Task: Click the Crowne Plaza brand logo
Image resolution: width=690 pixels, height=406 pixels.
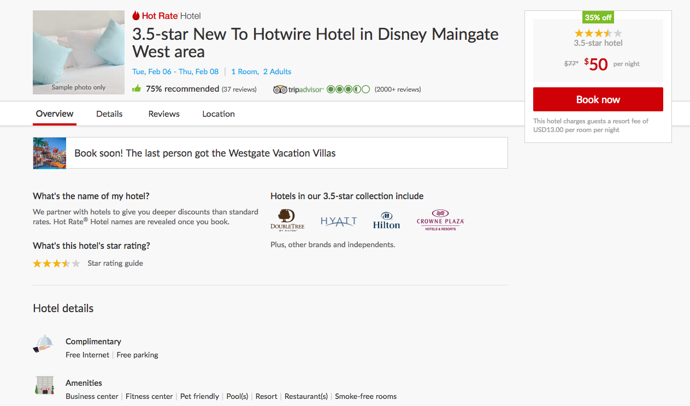Action: [440, 219]
